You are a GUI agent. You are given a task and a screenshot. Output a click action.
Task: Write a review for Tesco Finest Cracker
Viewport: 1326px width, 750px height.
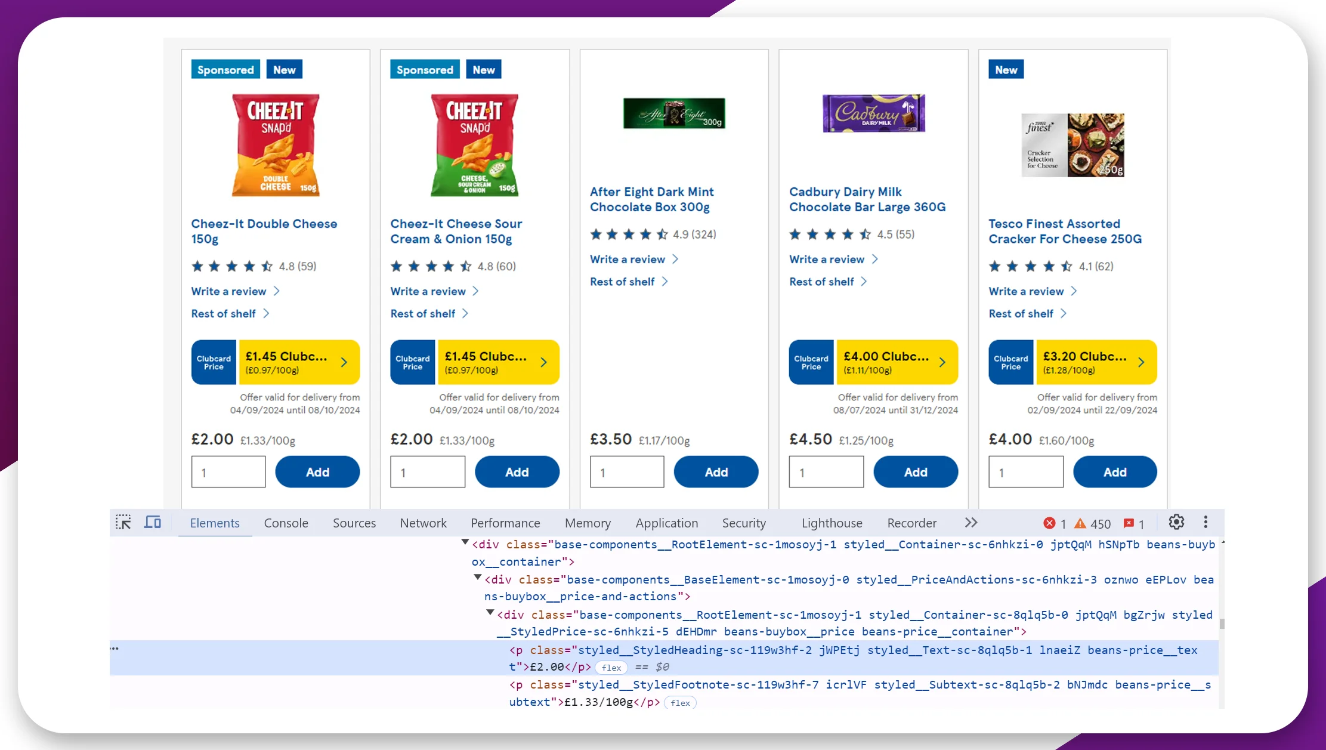[x=1033, y=291]
